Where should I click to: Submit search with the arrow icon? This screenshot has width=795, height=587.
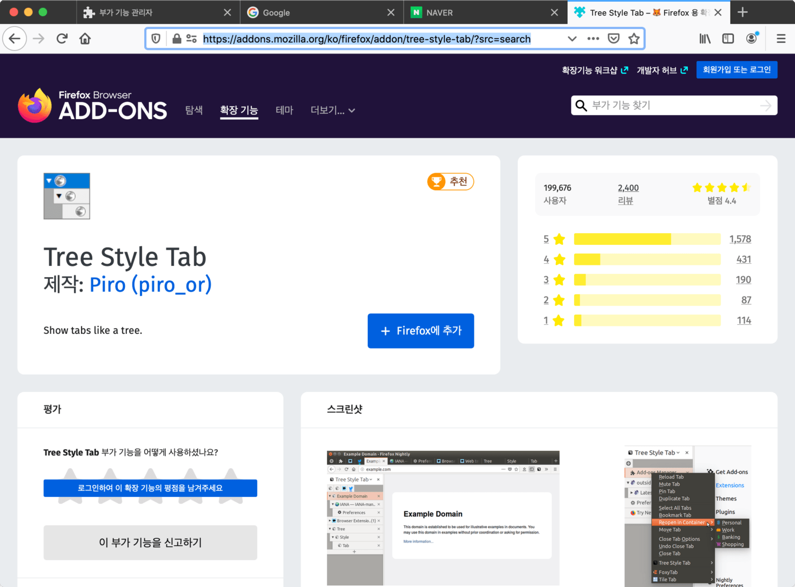766,106
